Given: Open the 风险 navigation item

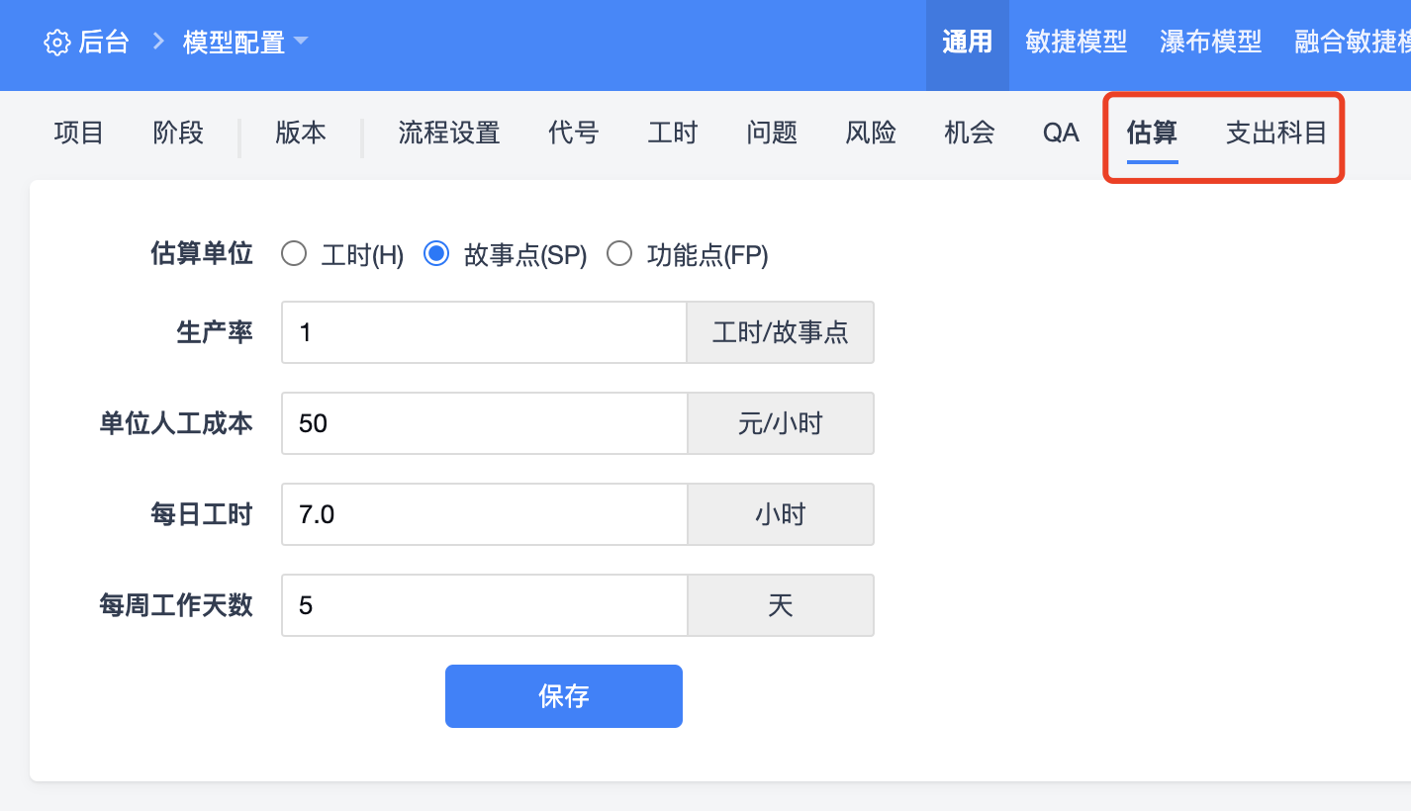Looking at the screenshot, I should click(871, 134).
